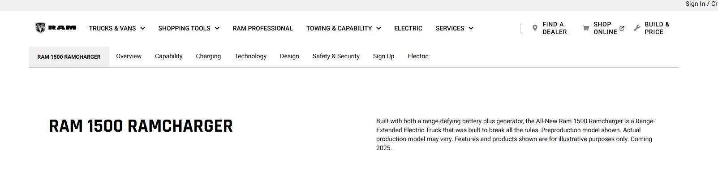Go to the Electric top navigation item
Viewport: 718px width, 185px height.
(408, 28)
